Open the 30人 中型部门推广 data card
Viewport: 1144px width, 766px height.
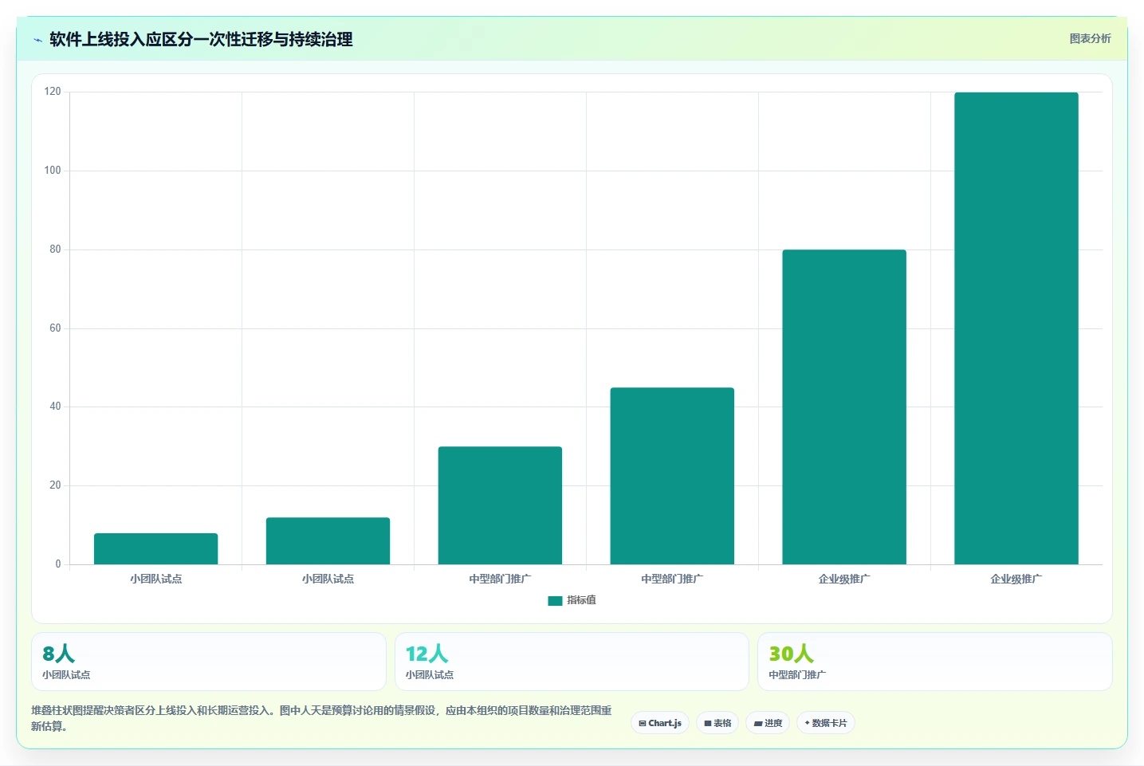click(935, 662)
